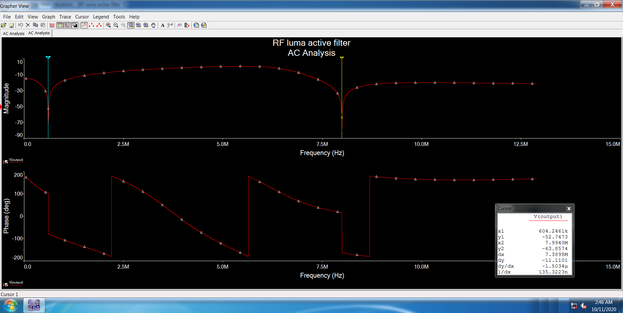Open the Cursor menu
Image resolution: width=623 pixels, height=313 pixels.
coord(82,17)
